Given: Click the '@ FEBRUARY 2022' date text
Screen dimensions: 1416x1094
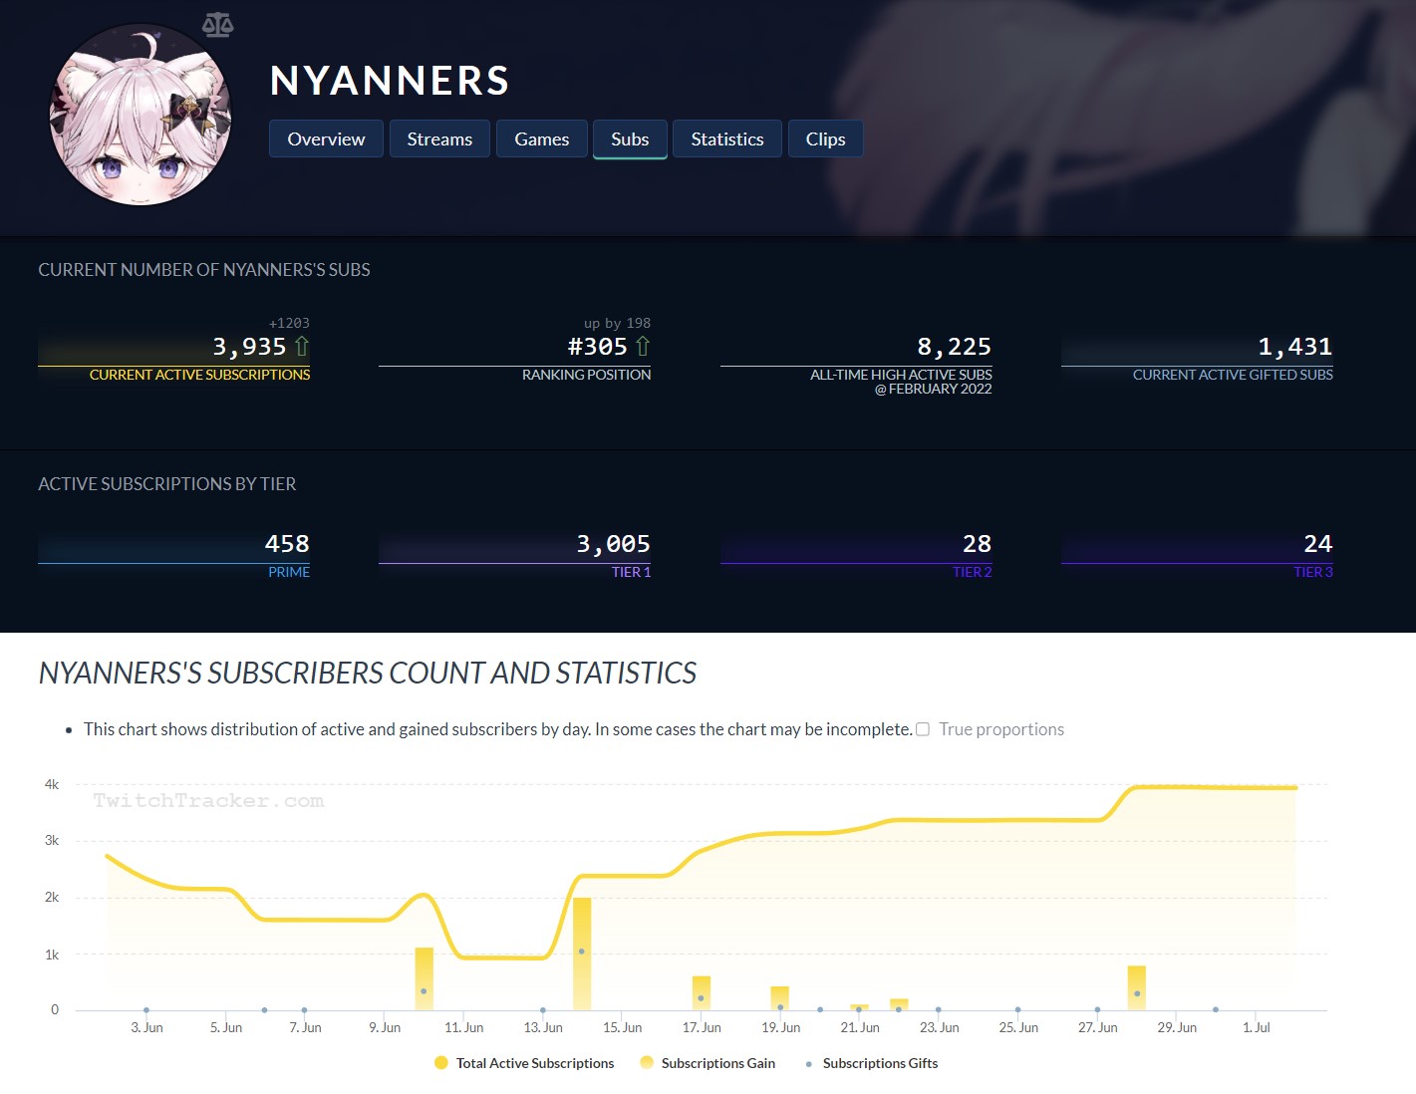Looking at the screenshot, I should pyautogui.click(x=934, y=390).
